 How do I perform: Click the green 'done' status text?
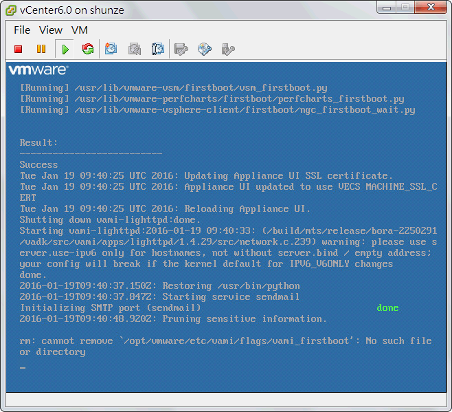387,307
